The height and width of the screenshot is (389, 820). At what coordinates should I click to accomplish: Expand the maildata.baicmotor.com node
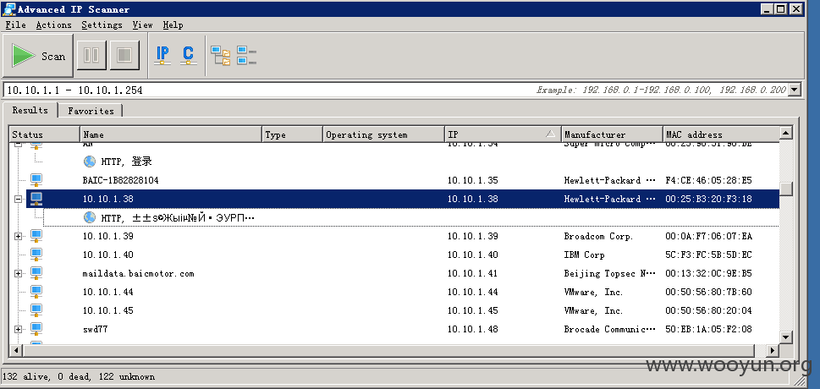click(19, 273)
